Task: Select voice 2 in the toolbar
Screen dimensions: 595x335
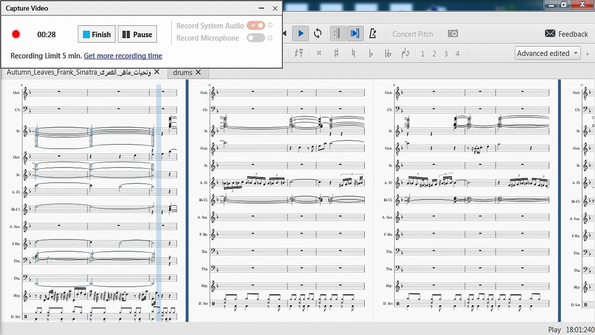Action: pyautogui.click(x=434, y=54)
